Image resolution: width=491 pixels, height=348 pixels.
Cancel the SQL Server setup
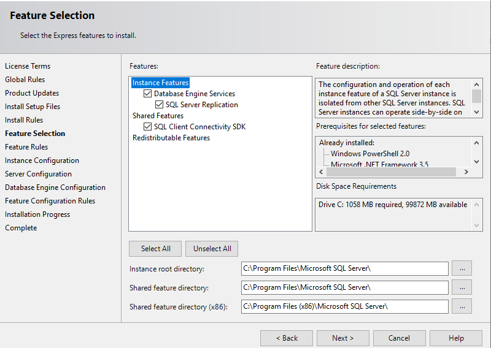click(x=400, y=338)
